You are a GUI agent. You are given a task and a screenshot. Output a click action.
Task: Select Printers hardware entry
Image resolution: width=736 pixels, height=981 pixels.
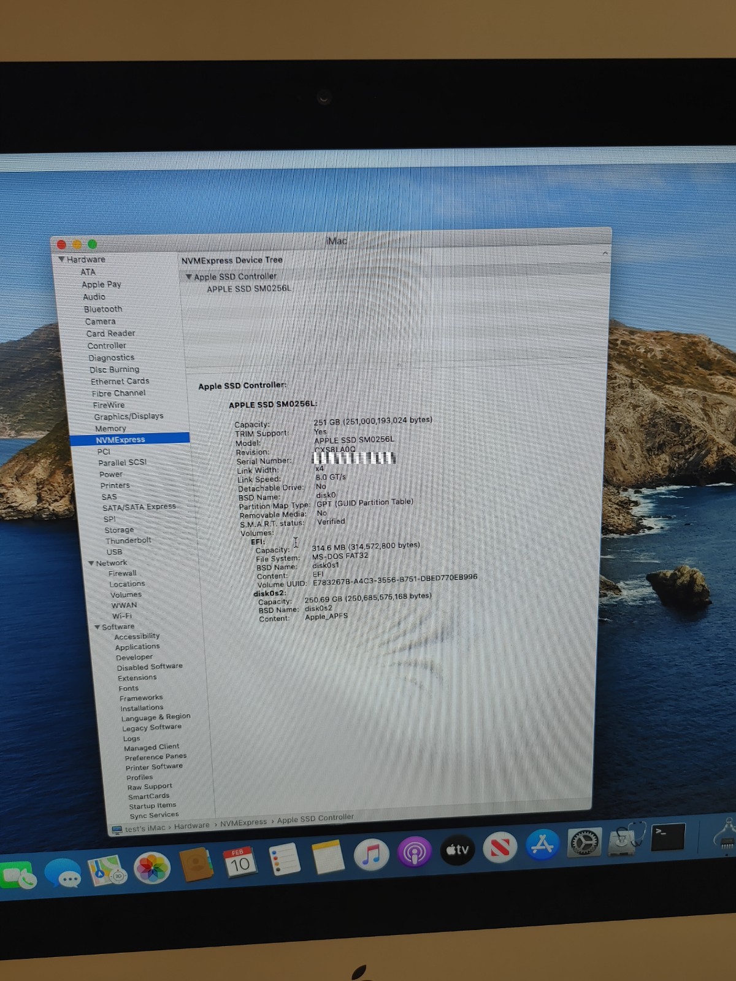pyautogui.click(x=115, y=485)
